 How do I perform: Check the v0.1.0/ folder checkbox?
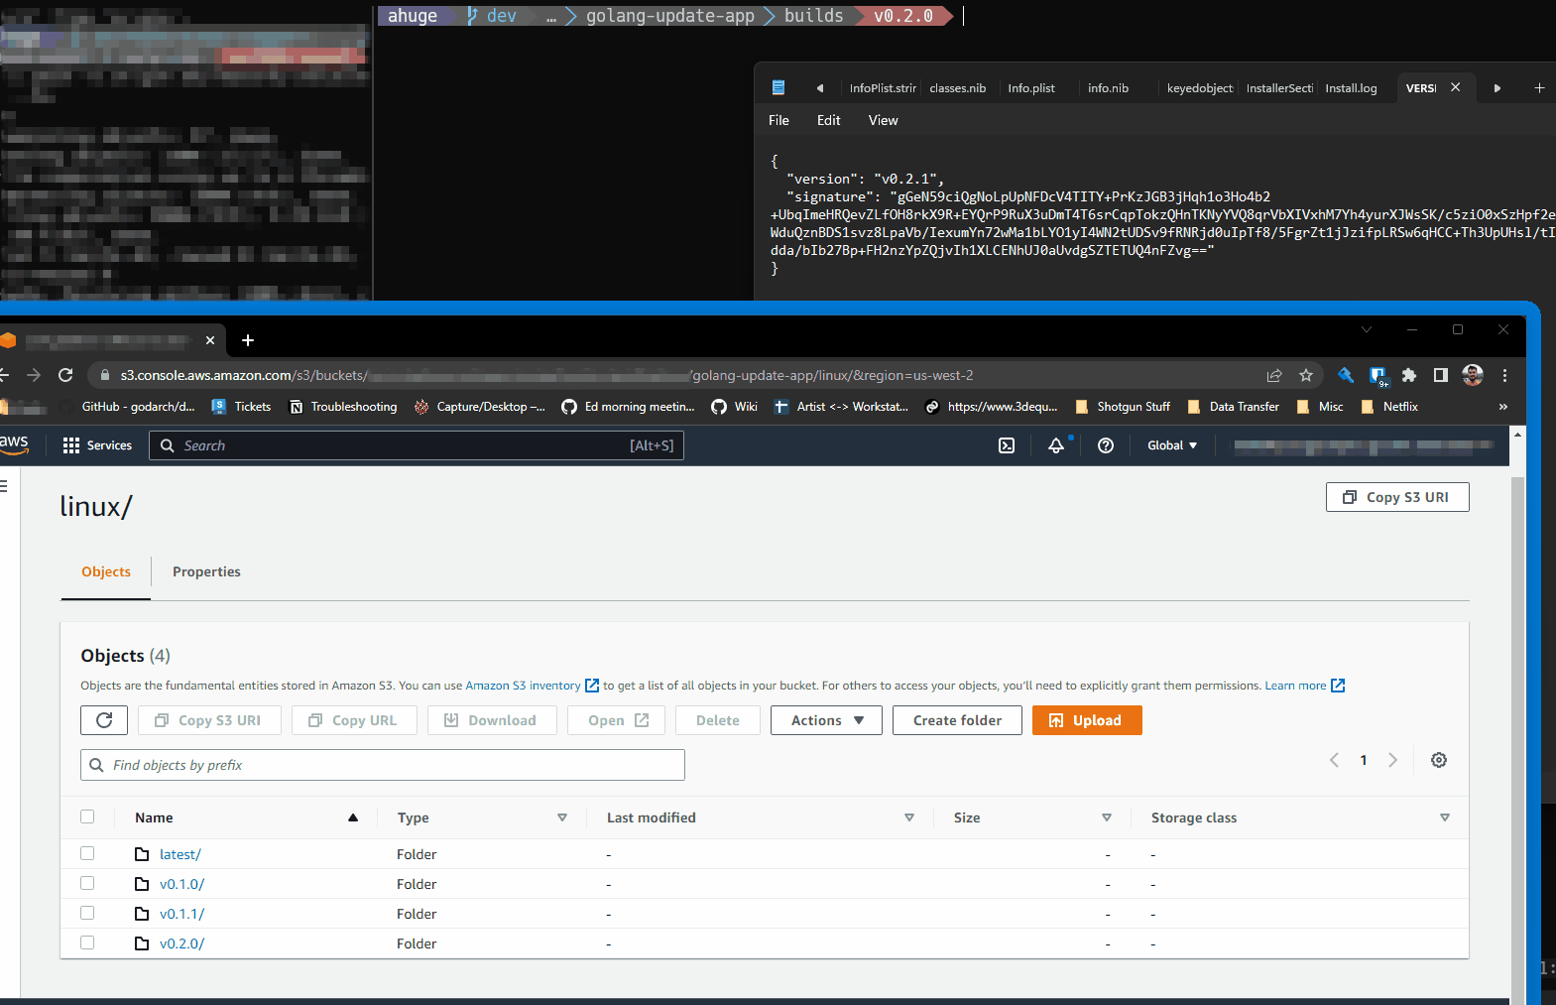pyautogui.click(x=87, y=883)
